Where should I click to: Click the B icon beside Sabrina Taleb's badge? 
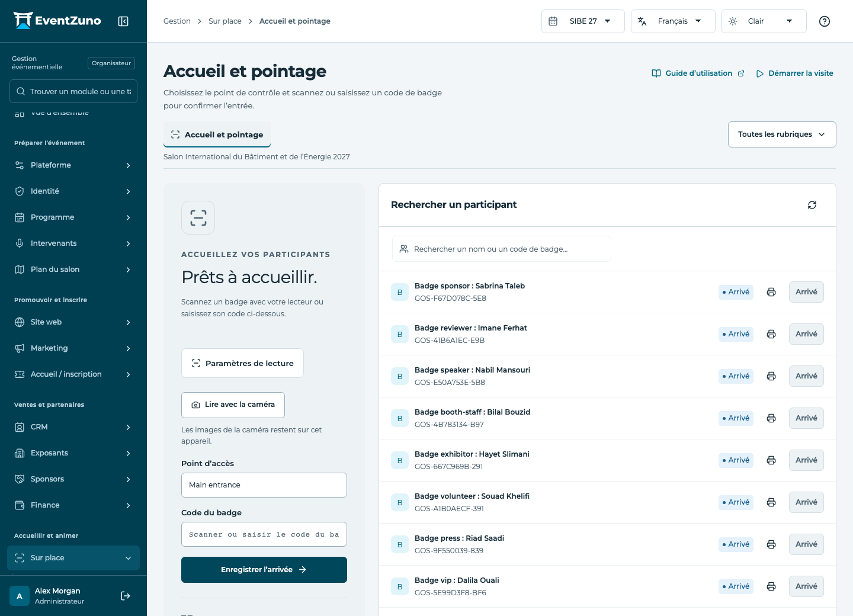(400, 292)
